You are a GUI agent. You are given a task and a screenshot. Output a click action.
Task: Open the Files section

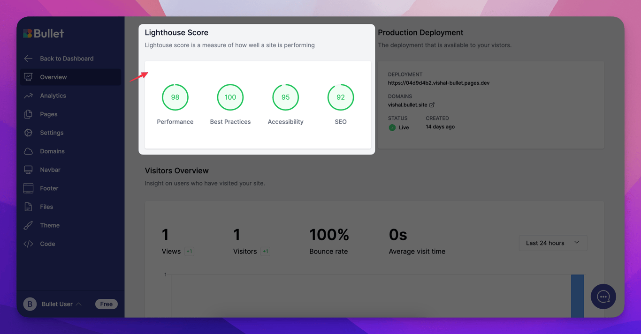46,207
